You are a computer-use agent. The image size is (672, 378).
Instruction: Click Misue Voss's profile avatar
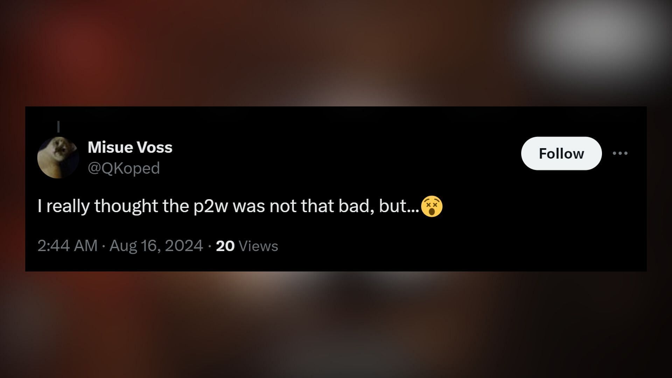point(58,157)
